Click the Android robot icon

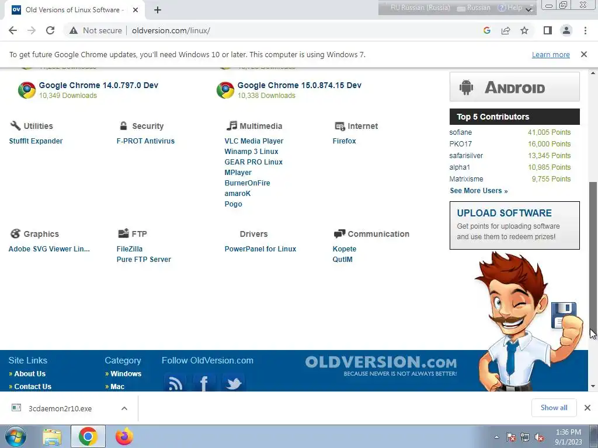(466, 87)
